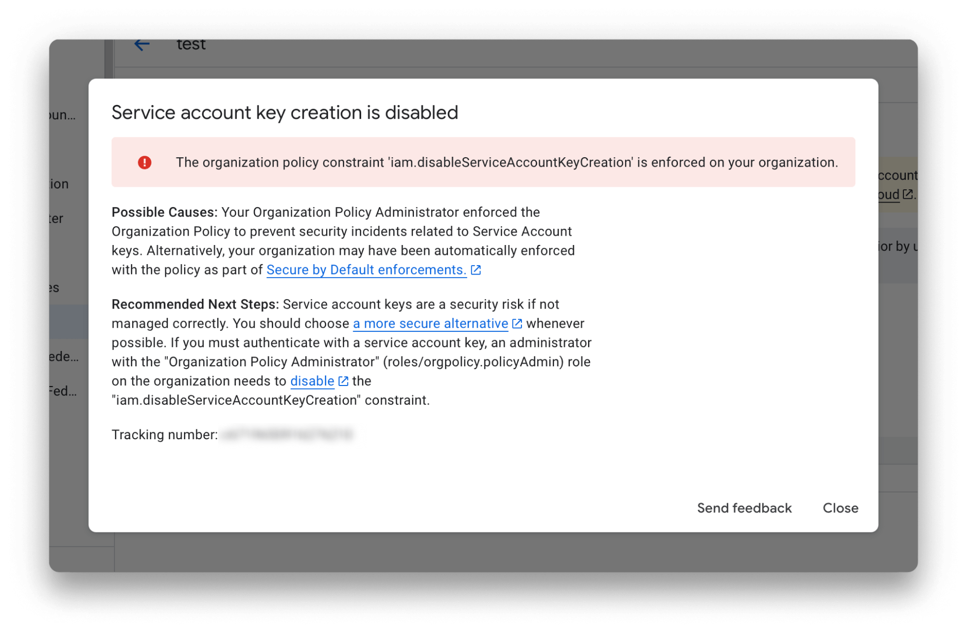Open 'a more secure alternative' link
This screenshot has height=631, width=967.
click(x=430, y=324)
